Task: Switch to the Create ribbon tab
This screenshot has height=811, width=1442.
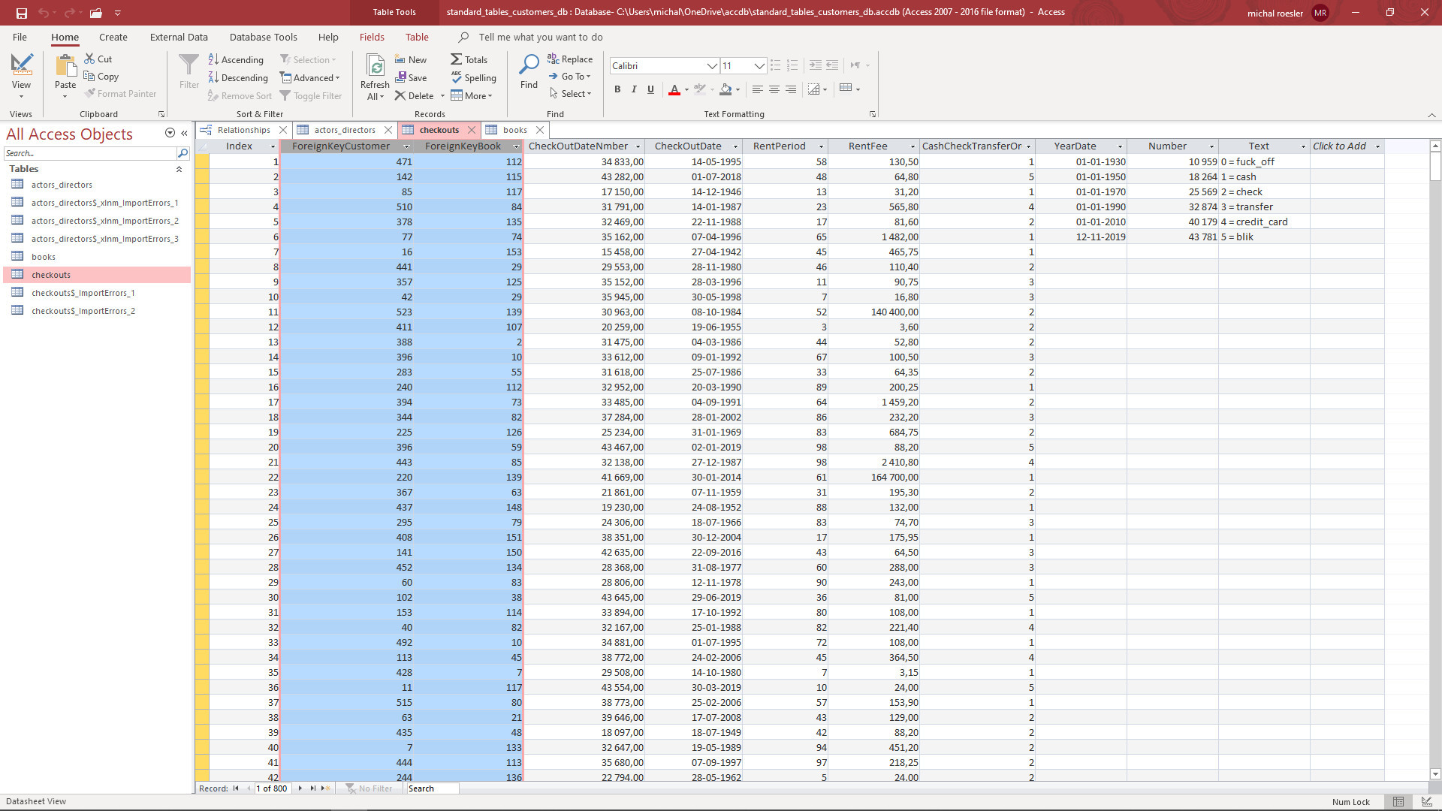Action: point(113,37)
